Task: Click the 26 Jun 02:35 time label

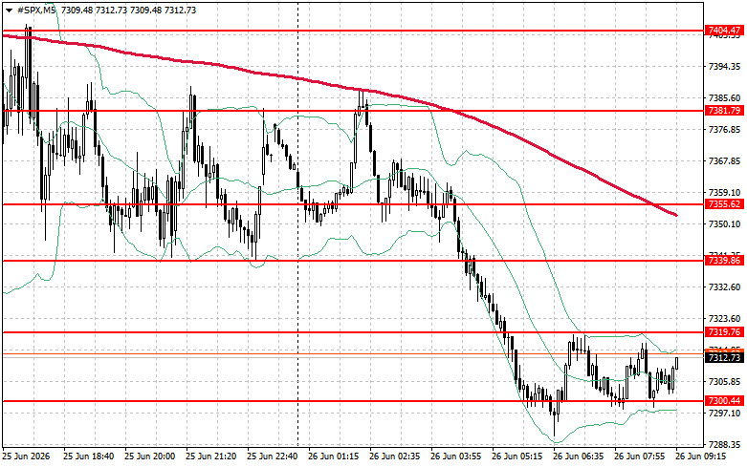Action: (x=394, y=456)
